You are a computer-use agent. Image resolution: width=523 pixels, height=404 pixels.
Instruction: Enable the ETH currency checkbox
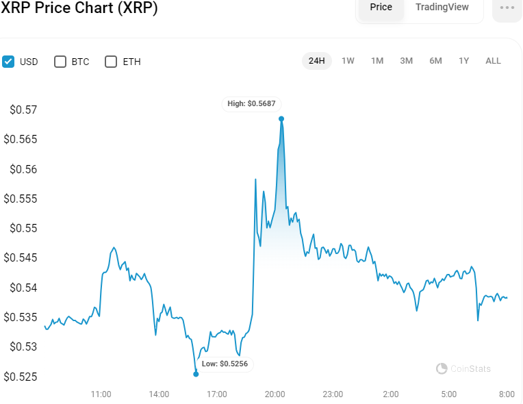[x=111, y=62]
